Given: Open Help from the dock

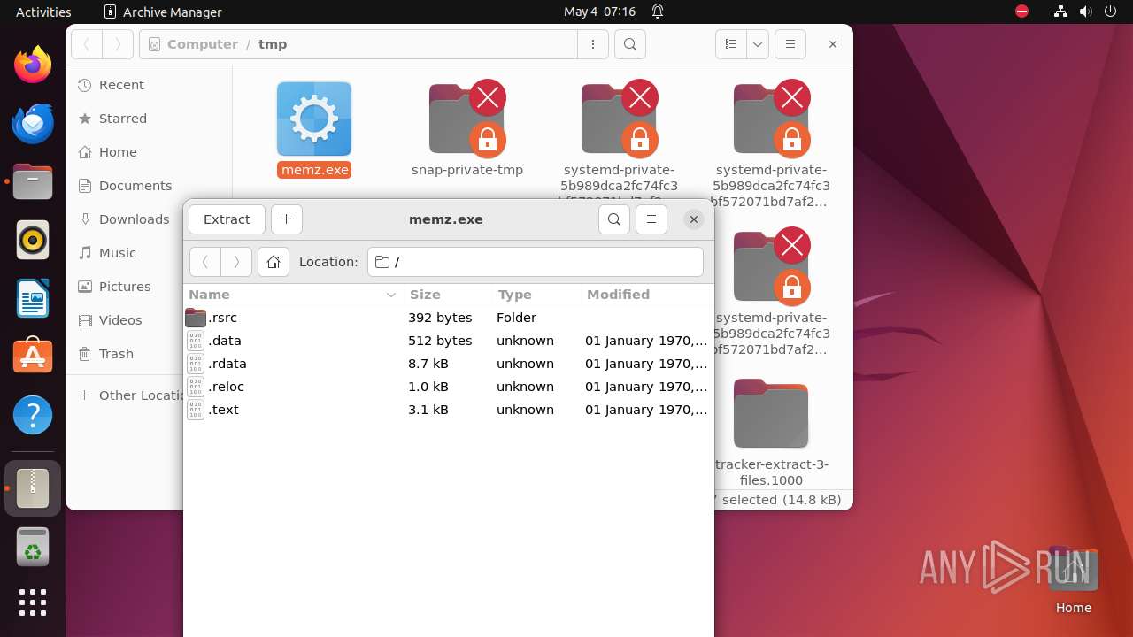Looking at the screenshot, I should click(33, 415).
